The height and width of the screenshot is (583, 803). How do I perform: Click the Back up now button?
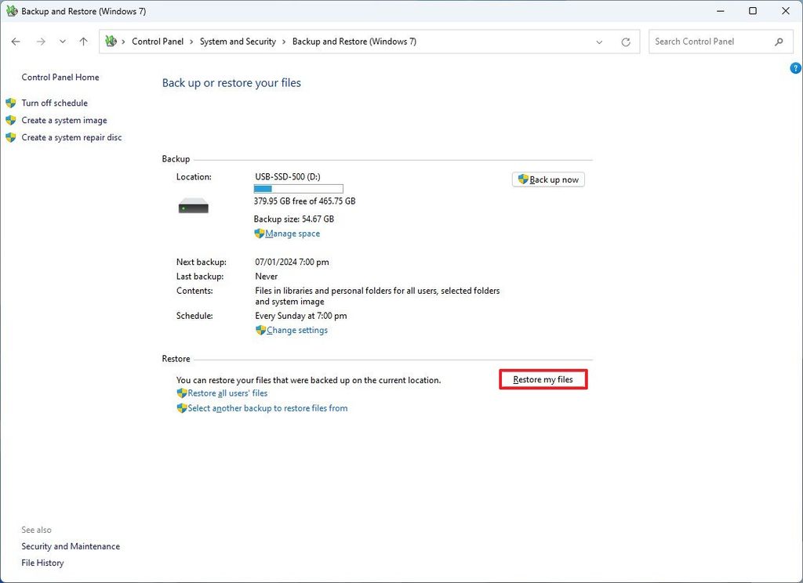[548, 179]
